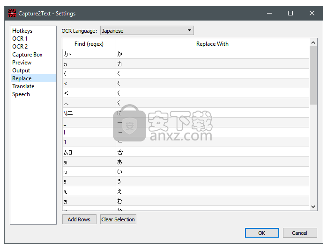Click the Find (regex) column header

point(89,44)
